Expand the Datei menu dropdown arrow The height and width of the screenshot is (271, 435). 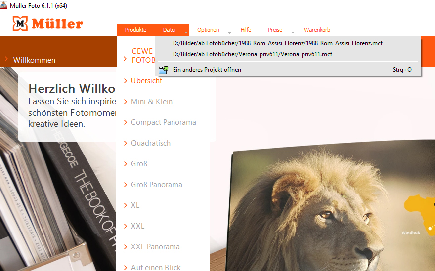point(186,33)
